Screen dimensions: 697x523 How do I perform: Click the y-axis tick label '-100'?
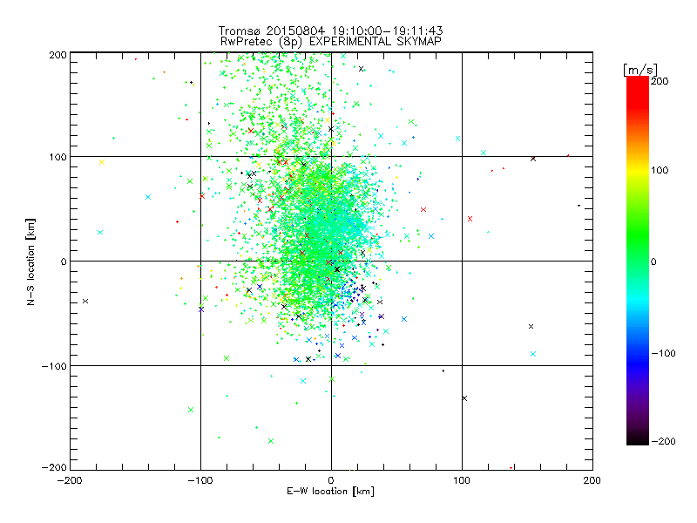(x=54, y=366)
